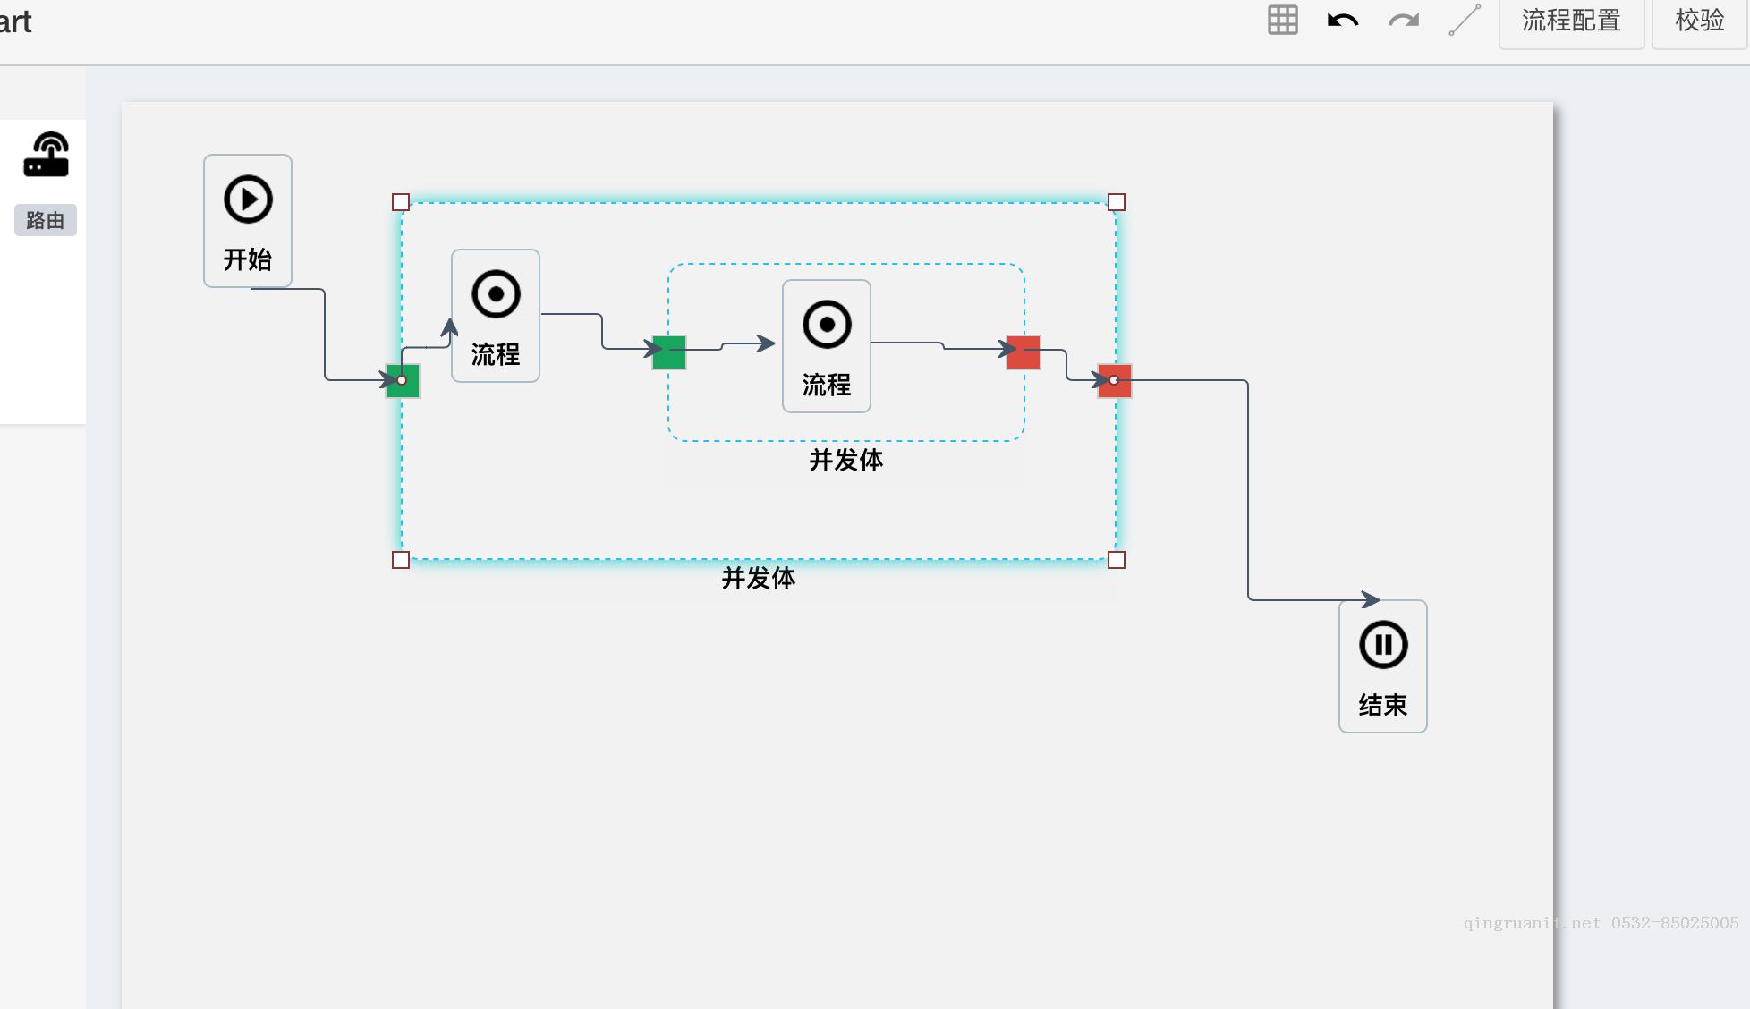Image resolution: width=1750 pixels, height=1009 pixels.
Task: Select the 开始 start node
Action: [248, 221]
